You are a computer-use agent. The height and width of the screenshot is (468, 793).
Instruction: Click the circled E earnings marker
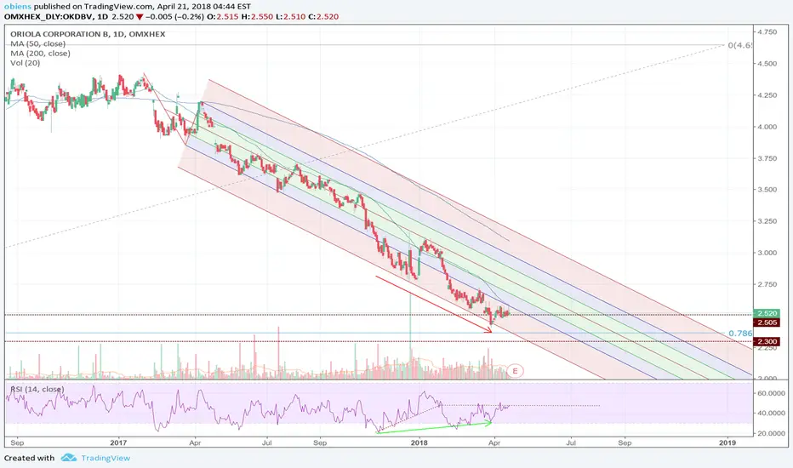coord(515,371)
